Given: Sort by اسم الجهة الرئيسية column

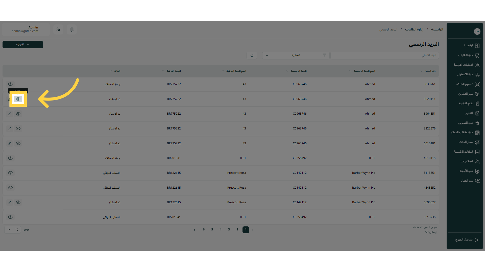Looking at the screenshot, I should (362, 71).
